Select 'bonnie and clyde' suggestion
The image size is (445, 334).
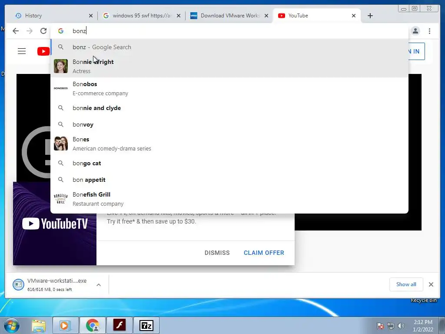pos(229,108)
